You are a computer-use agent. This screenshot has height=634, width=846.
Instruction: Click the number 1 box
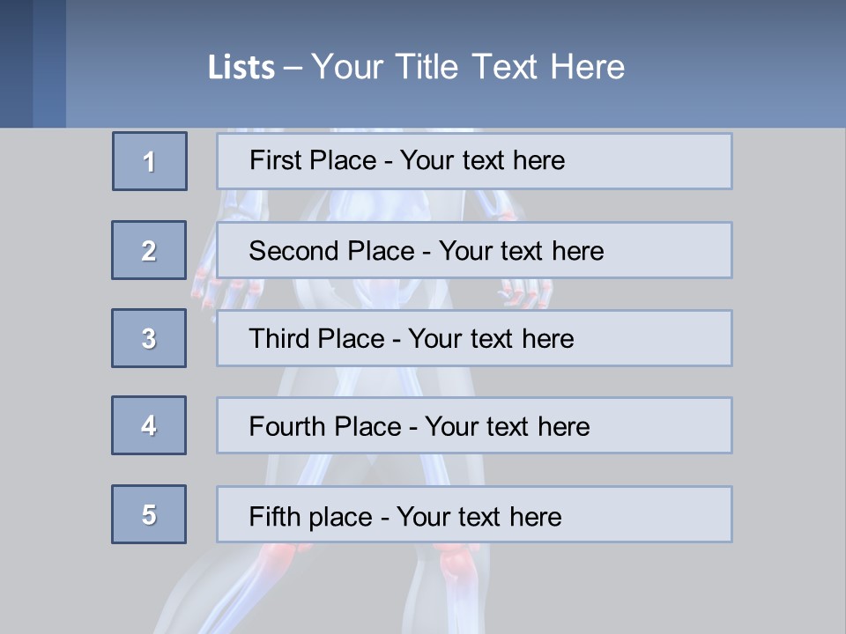coord(150,161)
